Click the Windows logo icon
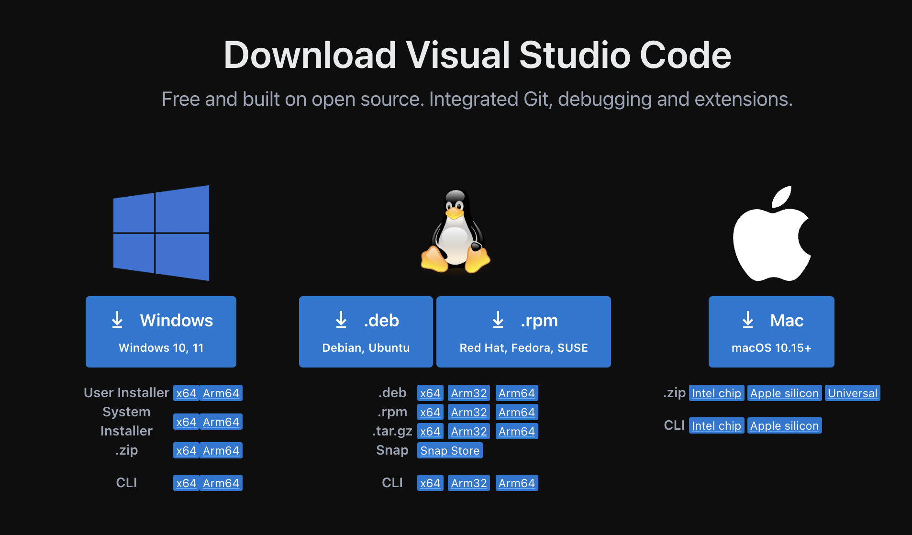Viewport: 912px width, 535px height. point(161,233)
